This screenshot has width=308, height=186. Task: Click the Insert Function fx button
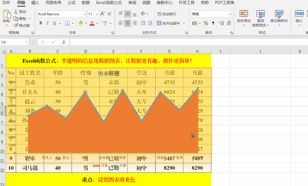tap(64, 42)
